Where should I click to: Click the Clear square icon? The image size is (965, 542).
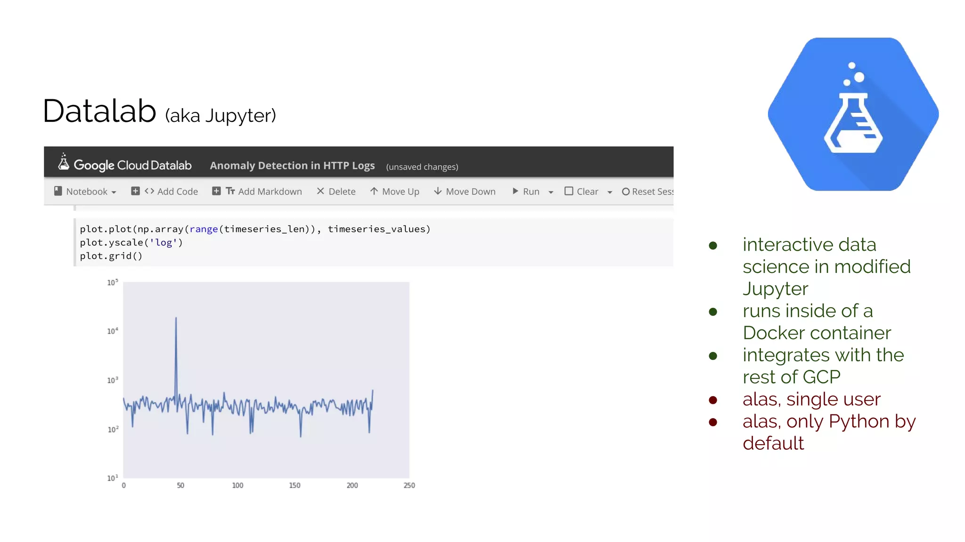pos(569,191)
